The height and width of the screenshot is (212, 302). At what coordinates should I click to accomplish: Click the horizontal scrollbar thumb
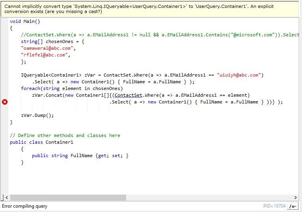tap(68, 197)
